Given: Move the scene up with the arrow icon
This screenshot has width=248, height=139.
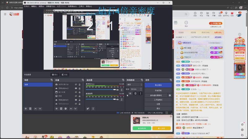Looking at the screenshot, I should pyautogui.click(x=35, y=109).
